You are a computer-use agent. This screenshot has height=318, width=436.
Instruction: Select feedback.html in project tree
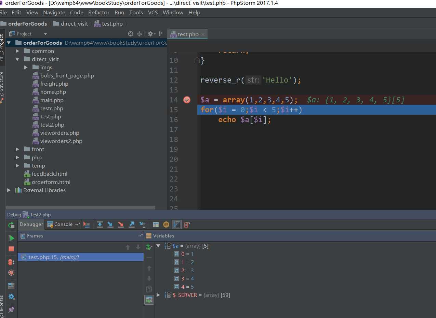[x=49, y=174]
